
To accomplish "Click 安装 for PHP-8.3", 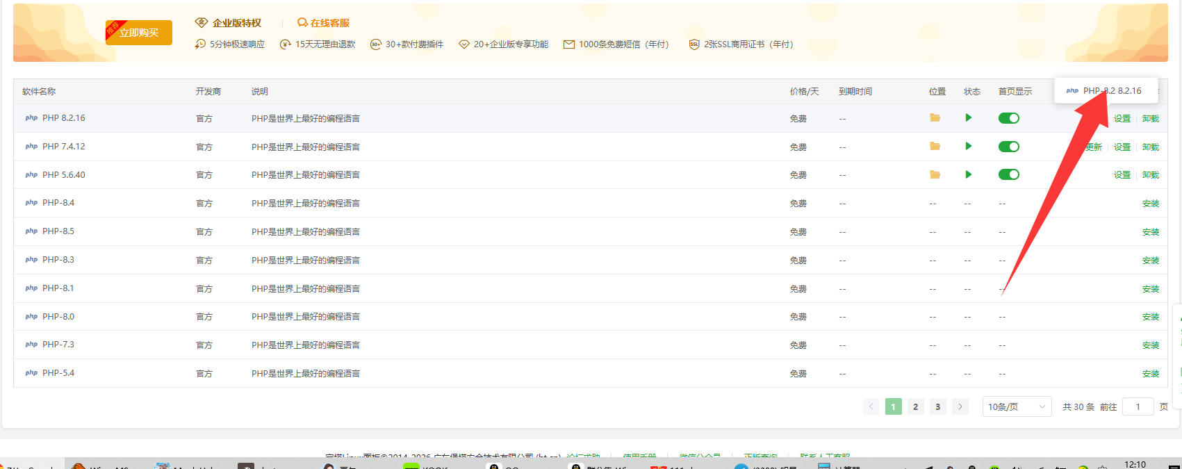I will click(1151, 261).
